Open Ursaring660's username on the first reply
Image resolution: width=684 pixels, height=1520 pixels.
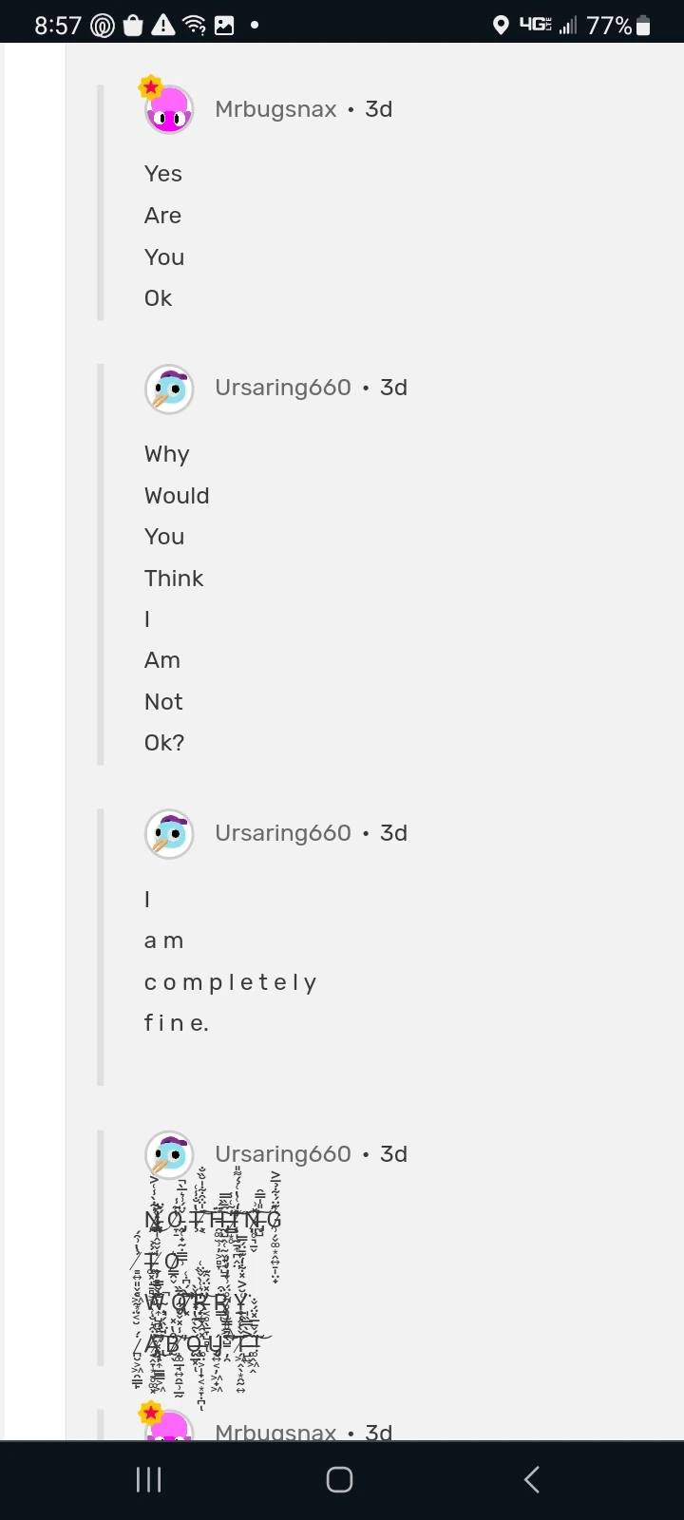(282, 387)
